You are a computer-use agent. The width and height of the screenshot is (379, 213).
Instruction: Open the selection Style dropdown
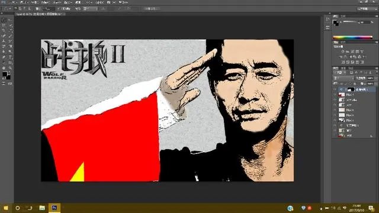90,9
